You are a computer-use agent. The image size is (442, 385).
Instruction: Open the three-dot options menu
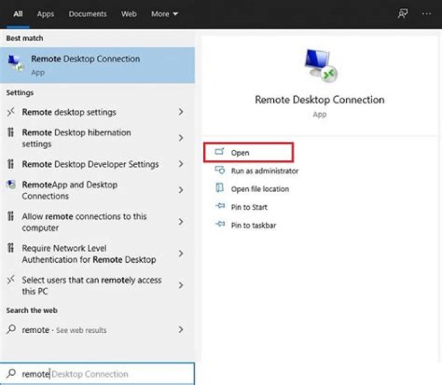tap(426, 14)
